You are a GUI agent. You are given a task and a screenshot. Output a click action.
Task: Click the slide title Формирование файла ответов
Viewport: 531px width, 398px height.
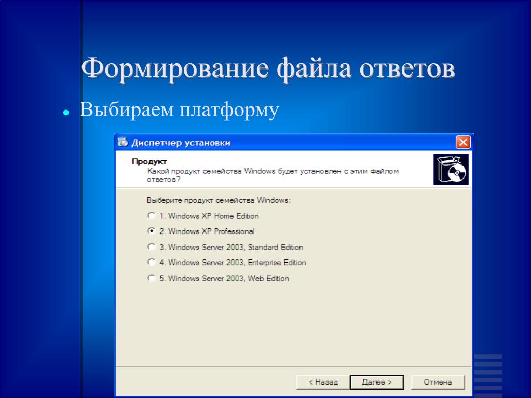pos(268,68)
